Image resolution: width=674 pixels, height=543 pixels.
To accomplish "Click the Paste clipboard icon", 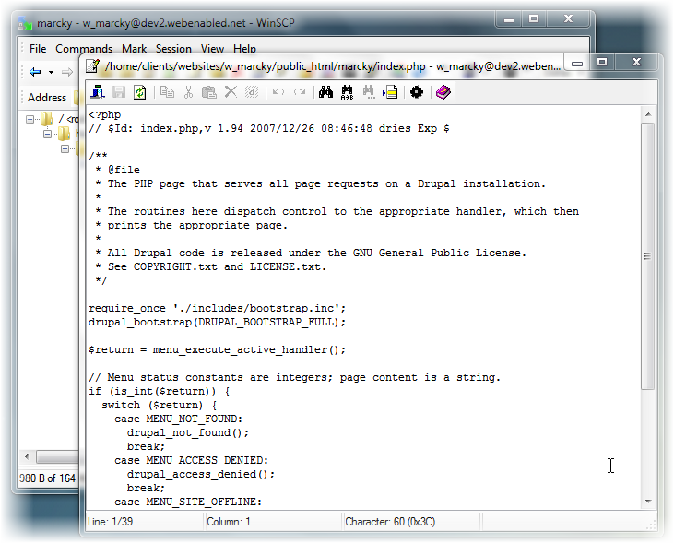I will (x=209, y=92).
